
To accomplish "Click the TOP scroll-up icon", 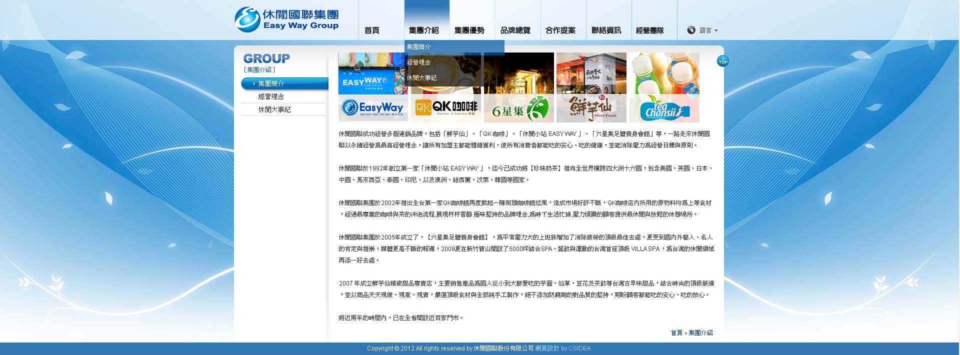I will point(722,61).
